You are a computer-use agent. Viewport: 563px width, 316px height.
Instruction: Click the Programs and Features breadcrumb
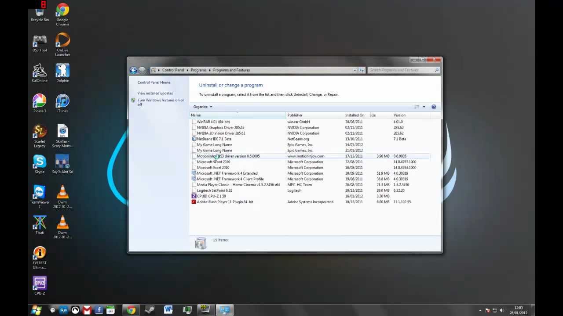click(x=231, y=70)
